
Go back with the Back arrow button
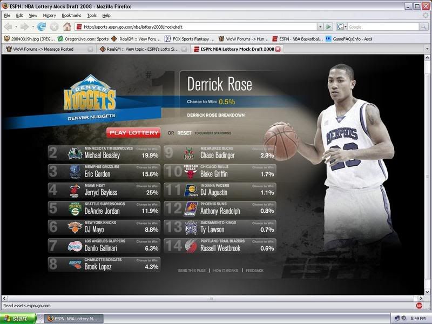click(x=8, y=26)
